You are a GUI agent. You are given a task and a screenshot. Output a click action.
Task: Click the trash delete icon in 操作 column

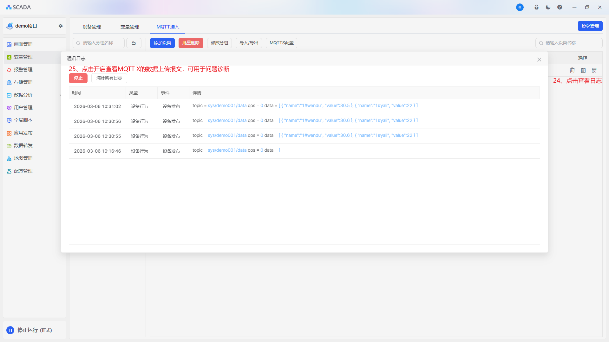coord(572,70)
